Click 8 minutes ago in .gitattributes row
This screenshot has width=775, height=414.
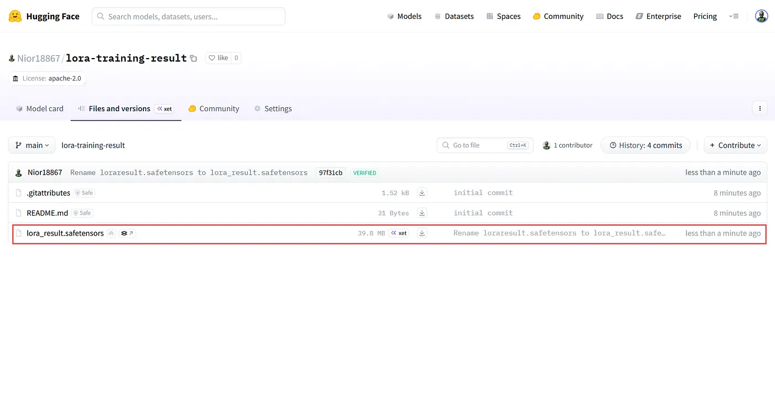click(737, 193)
